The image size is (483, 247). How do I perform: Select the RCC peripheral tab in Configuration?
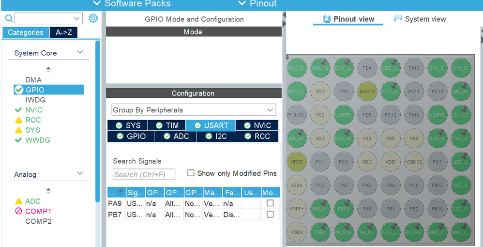[x=257, y=136]
